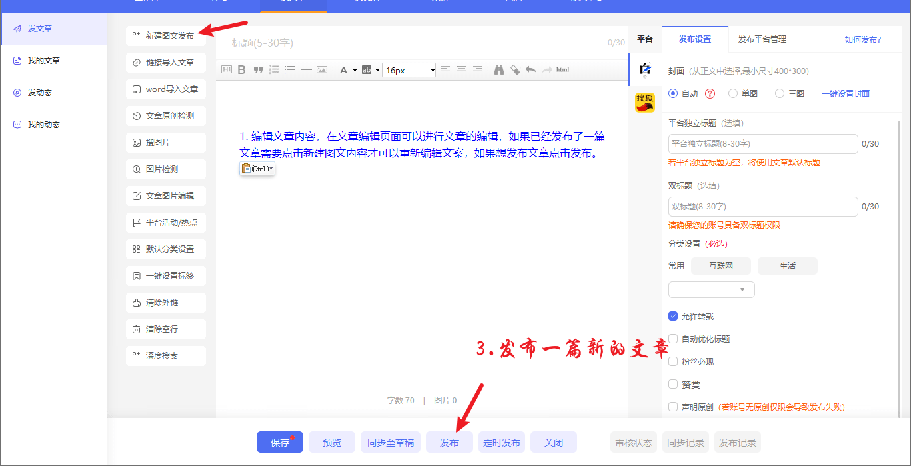Undo the last edit with the undo arrow
The width and height of the screenshot is (911, 466).
tap(531, 70)
